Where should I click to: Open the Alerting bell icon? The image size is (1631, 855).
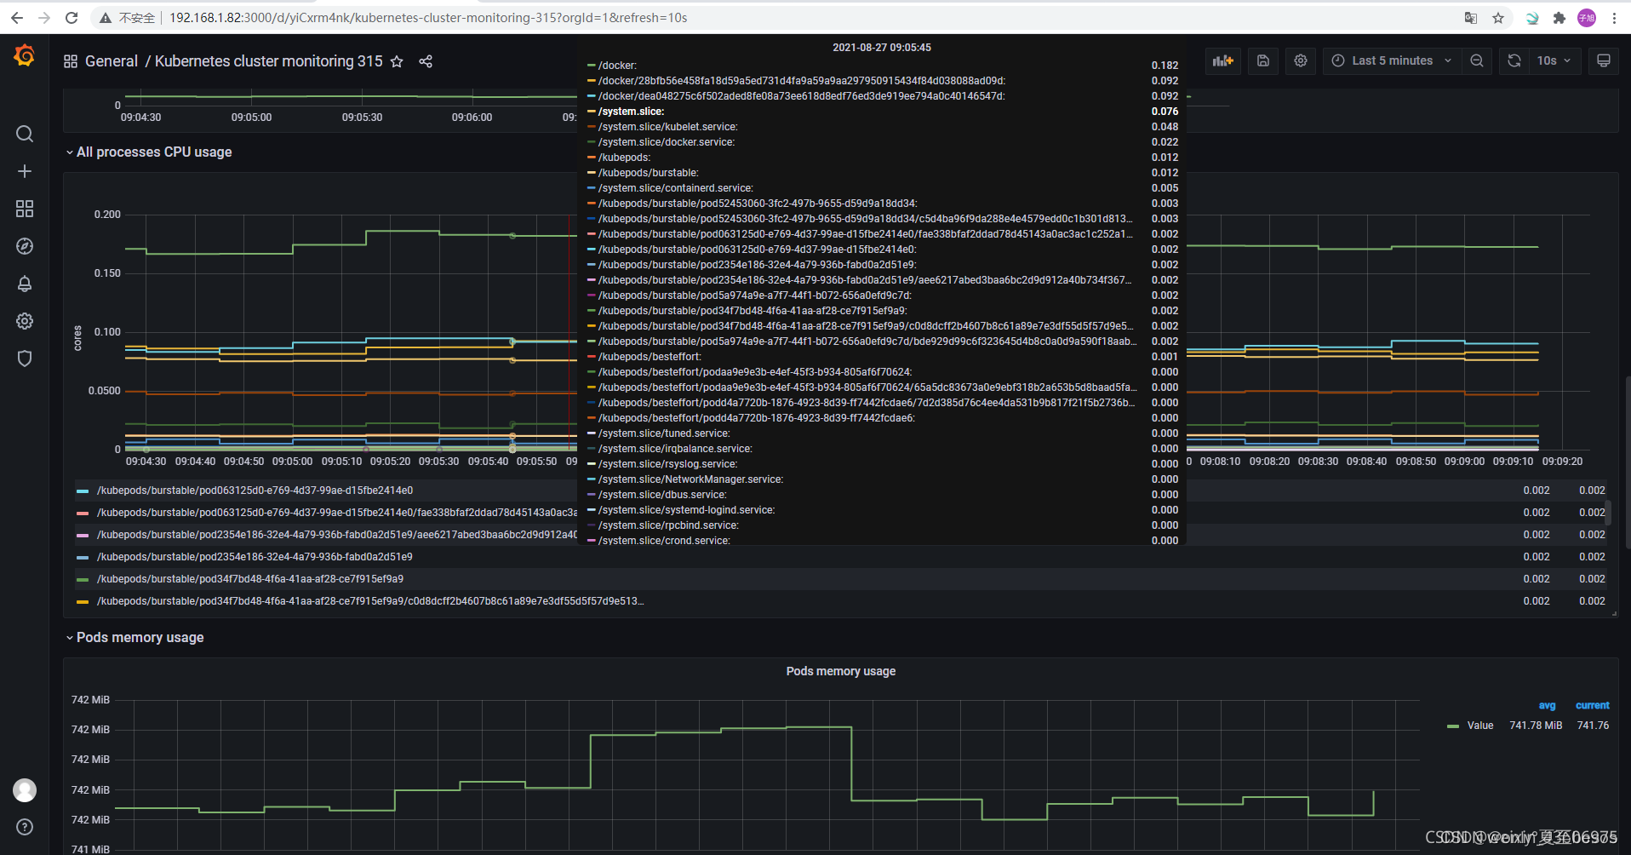[x=25, y=284]
